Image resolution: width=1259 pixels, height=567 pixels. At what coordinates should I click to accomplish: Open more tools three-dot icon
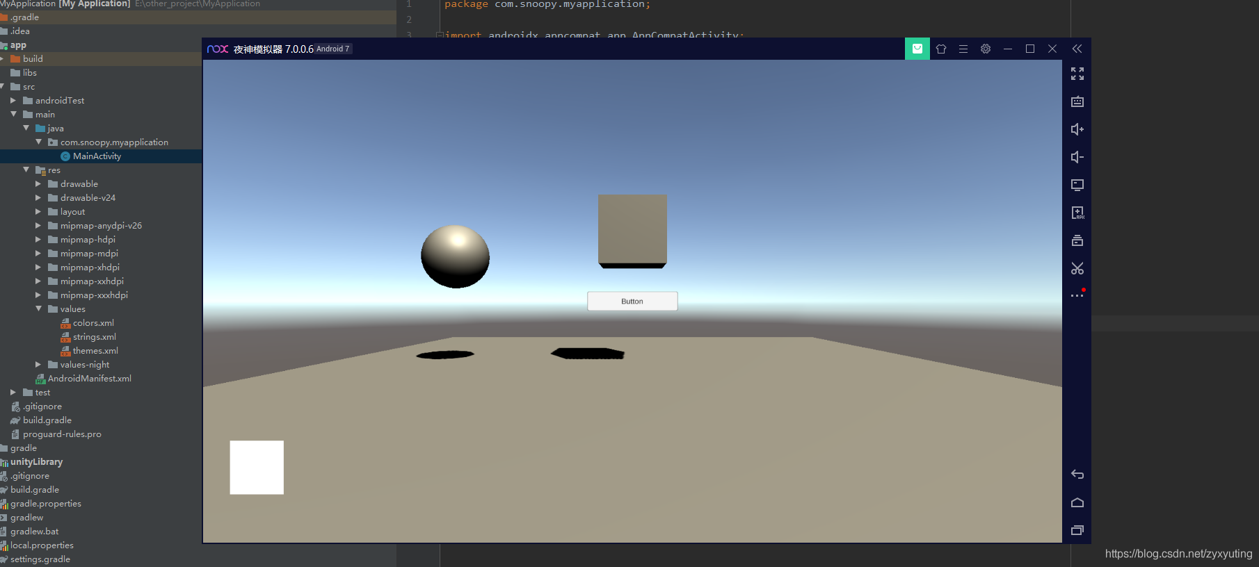pos(1077,295)
